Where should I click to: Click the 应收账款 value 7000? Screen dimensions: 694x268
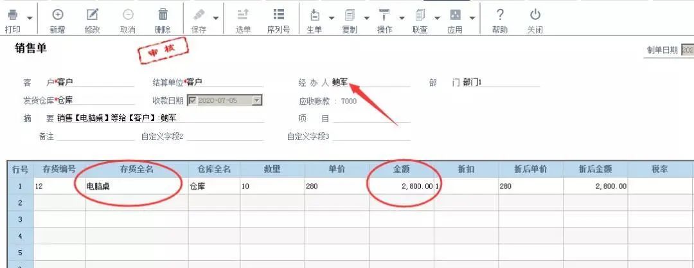pyautogui.click(x=349, y=101)
